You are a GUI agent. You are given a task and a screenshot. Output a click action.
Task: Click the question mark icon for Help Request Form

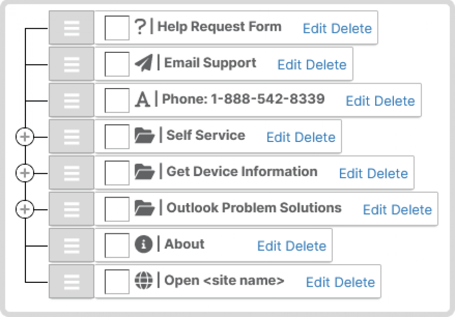tap(140, 27)
